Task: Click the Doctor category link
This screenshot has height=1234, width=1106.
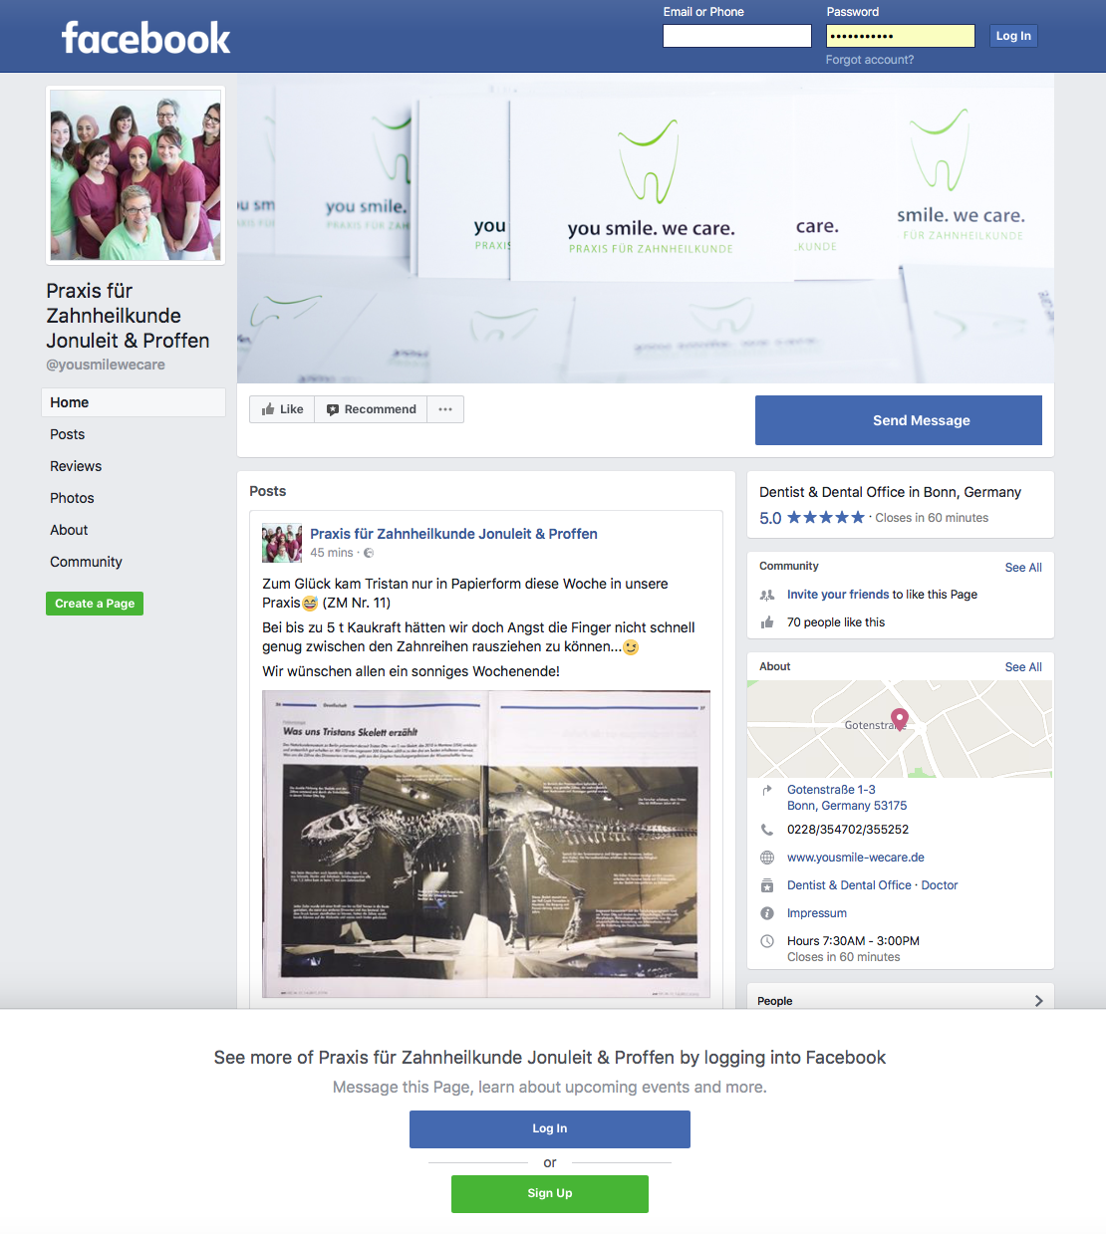Action: [940, 885]
